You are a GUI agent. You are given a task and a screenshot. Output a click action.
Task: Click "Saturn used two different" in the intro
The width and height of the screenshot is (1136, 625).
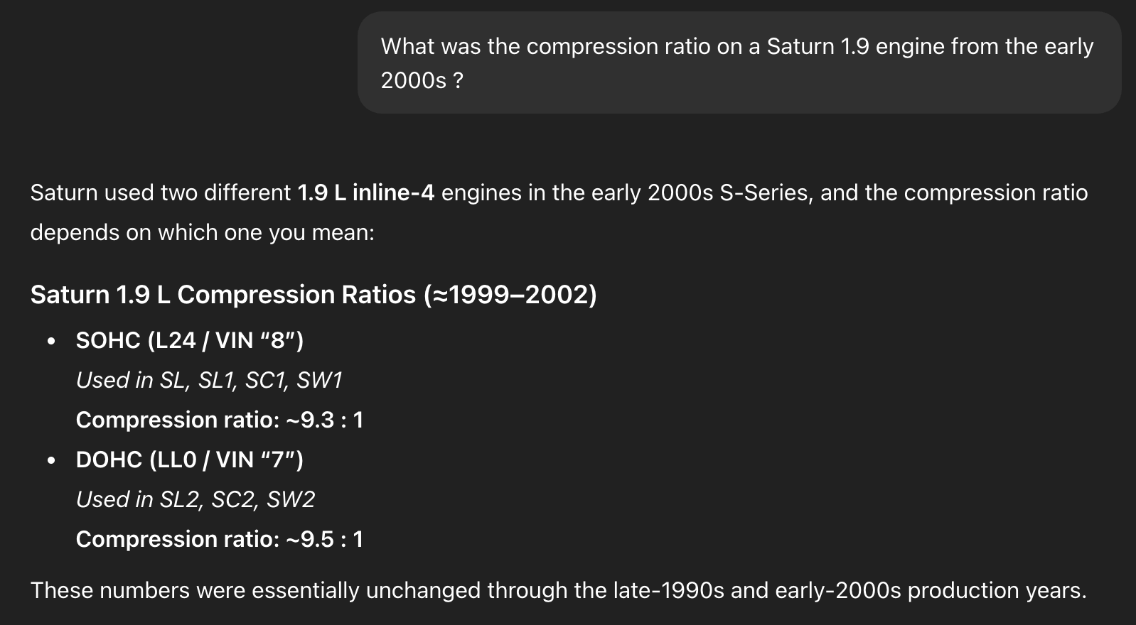(x=160, y=193)
